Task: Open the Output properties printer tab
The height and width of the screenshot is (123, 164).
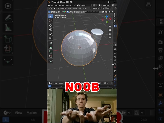Action: [x=115, y=57]
